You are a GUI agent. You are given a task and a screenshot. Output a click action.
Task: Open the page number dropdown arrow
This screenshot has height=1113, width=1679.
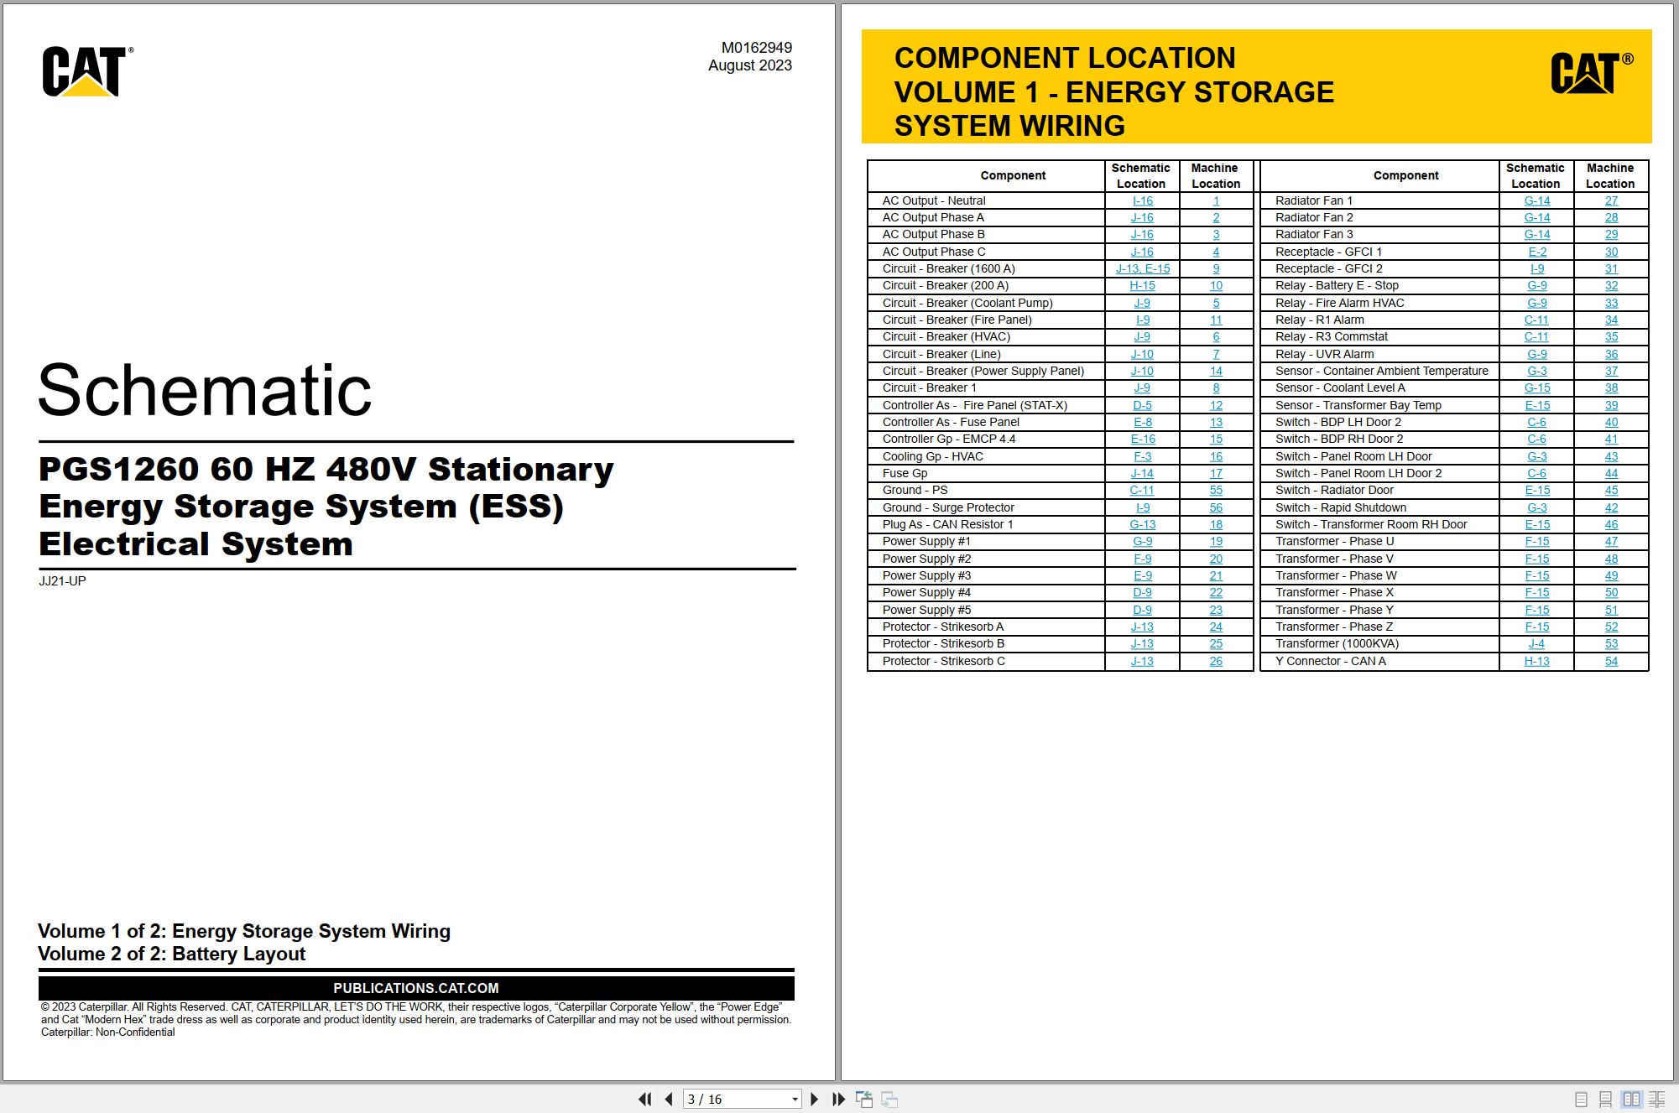[795, 1099]
